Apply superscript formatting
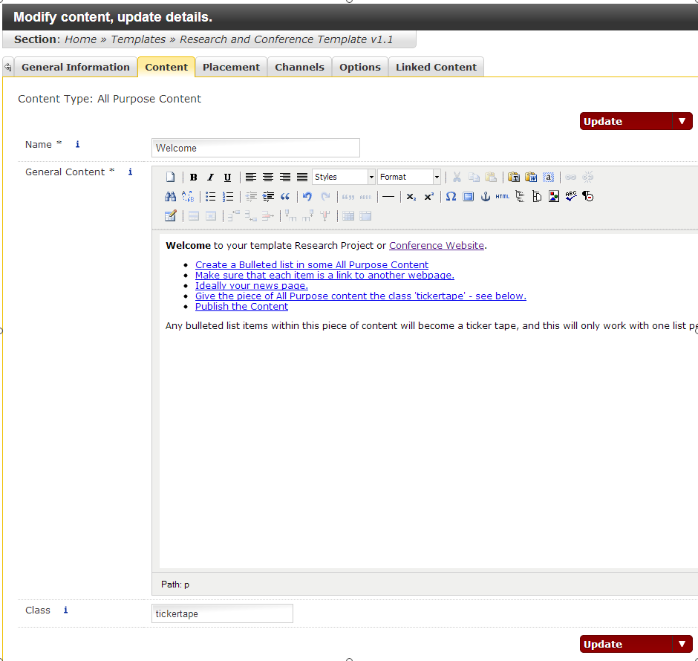This screenshot has width=698, height=661. 429,197
